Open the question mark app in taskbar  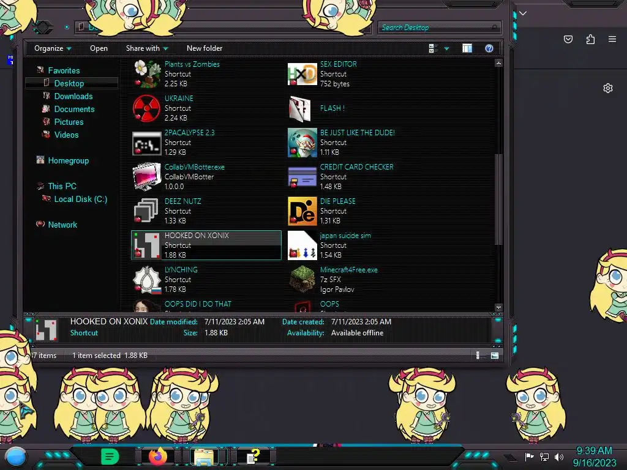(x=253, y=457)
